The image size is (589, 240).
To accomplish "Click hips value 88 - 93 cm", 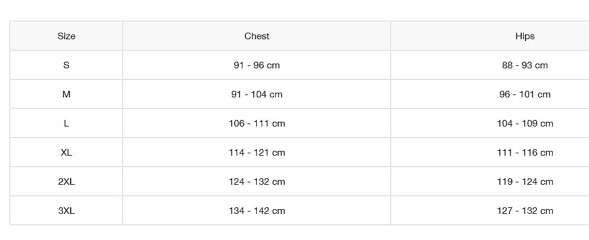I will point(525,65).
